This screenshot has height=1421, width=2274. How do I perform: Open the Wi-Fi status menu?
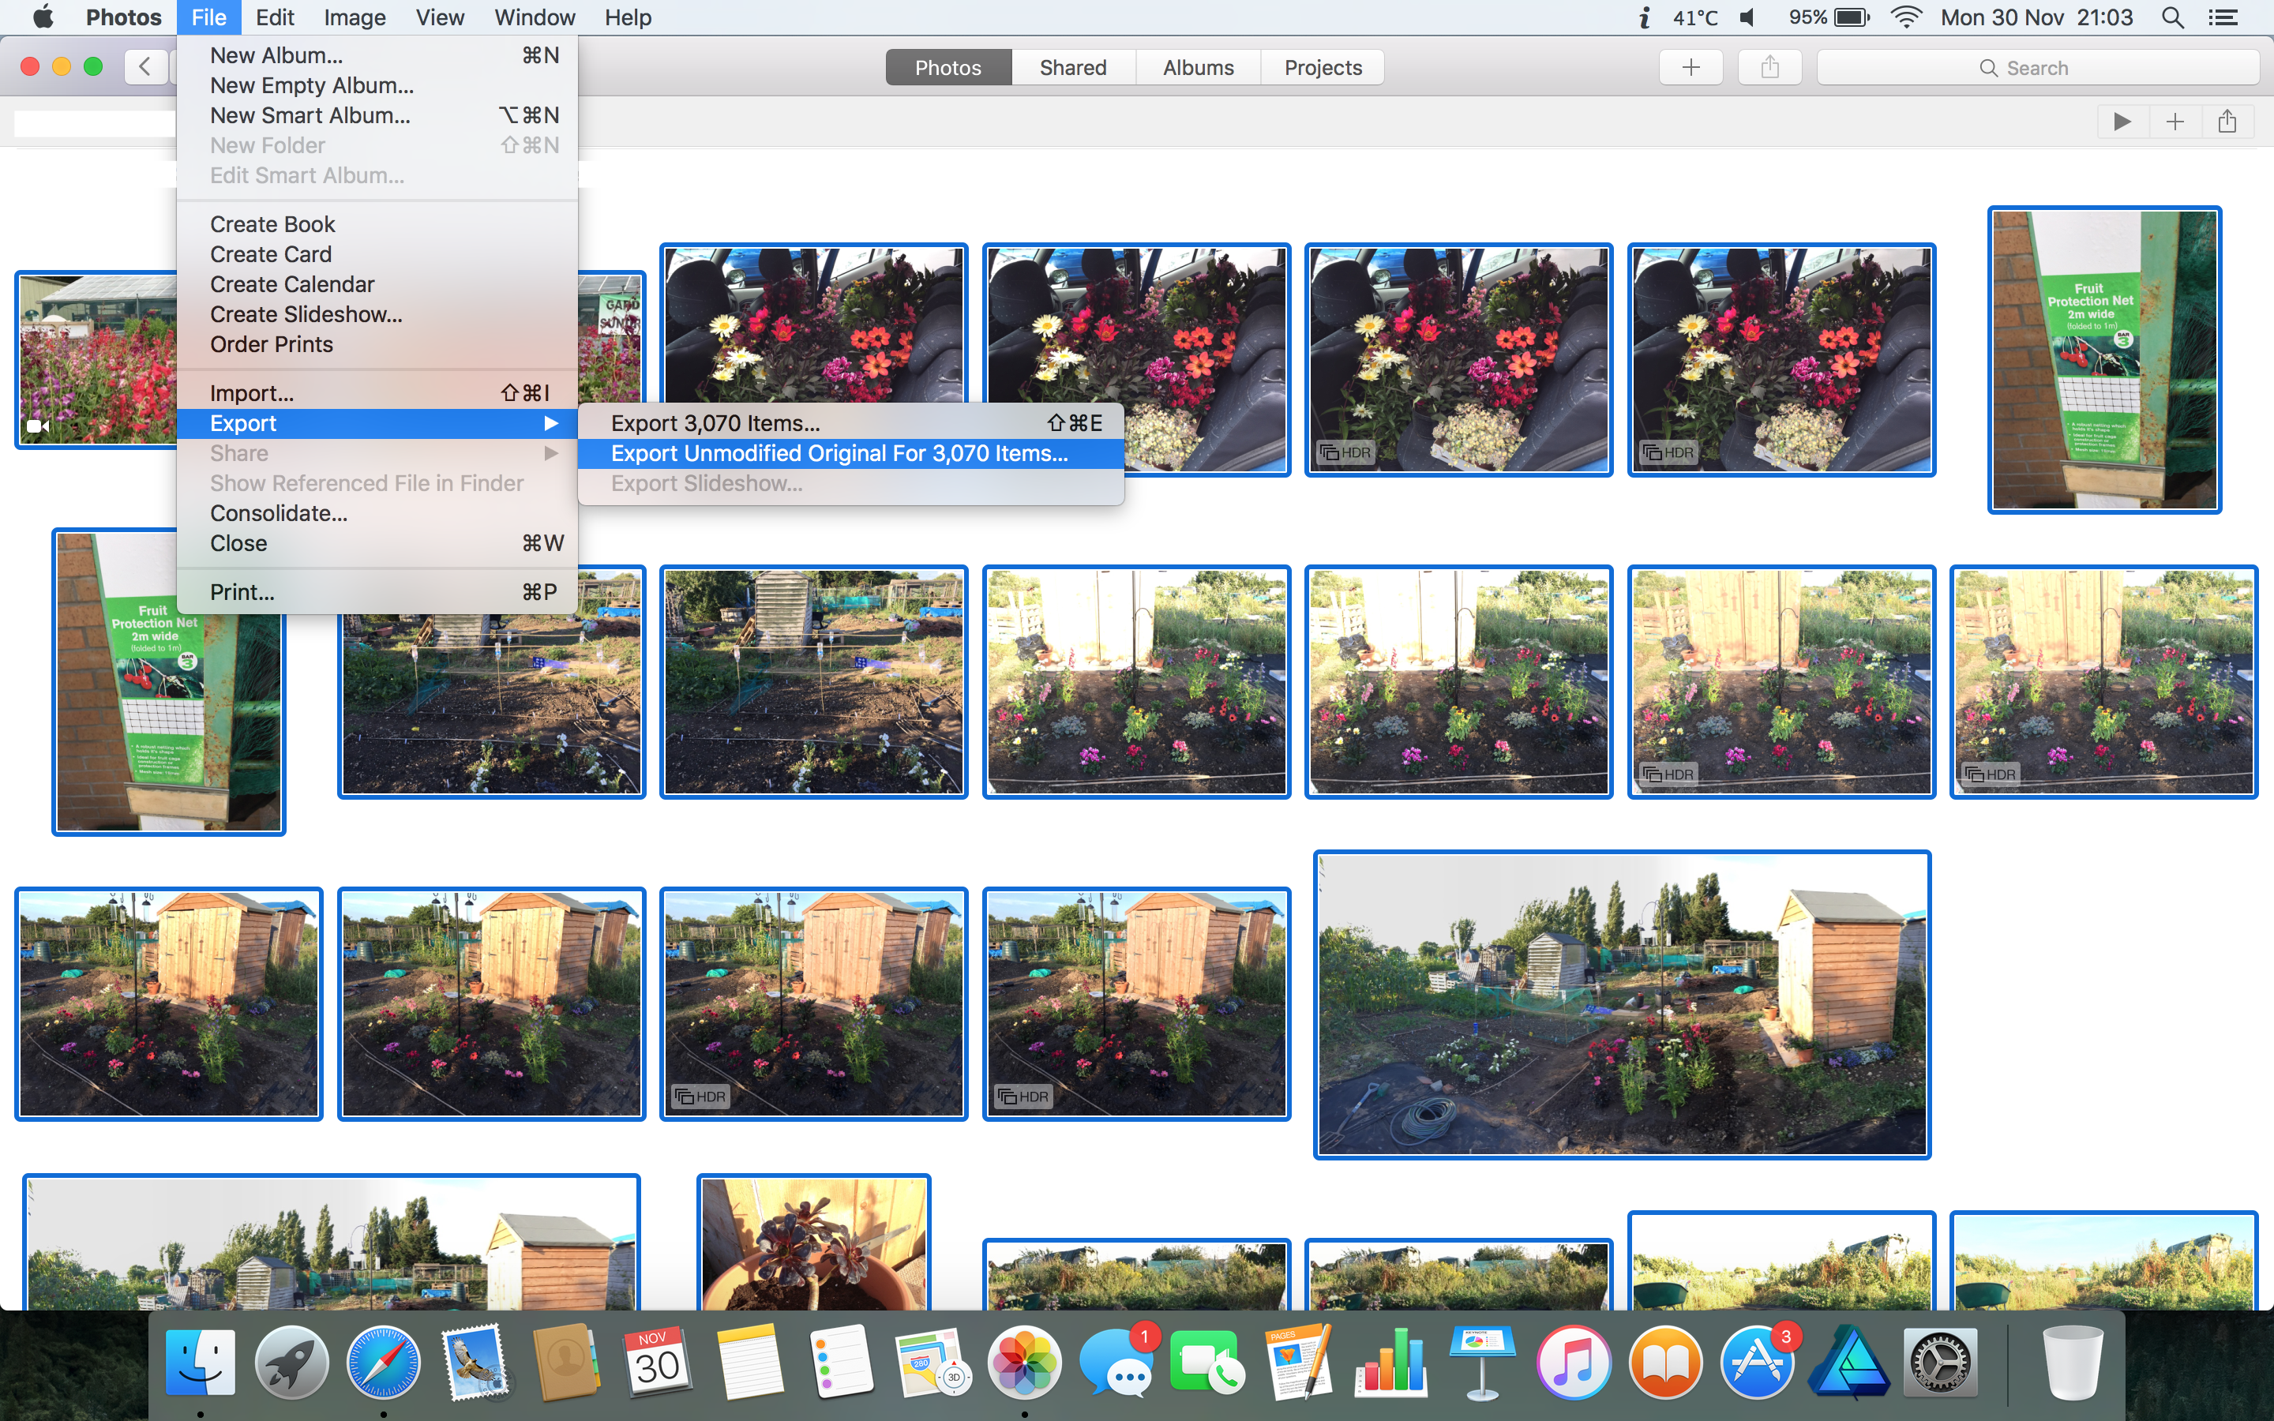tap(1905, 18)
